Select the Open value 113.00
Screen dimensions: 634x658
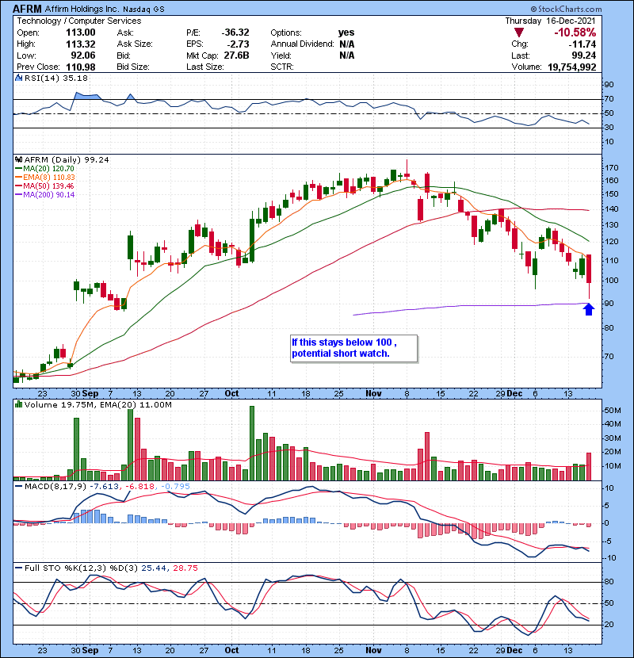click(x=81, y=33)
